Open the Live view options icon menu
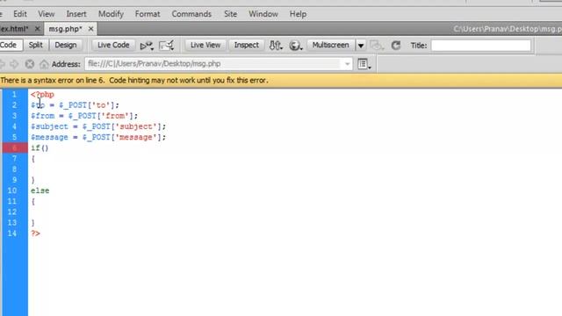 [x=364, y=64]
